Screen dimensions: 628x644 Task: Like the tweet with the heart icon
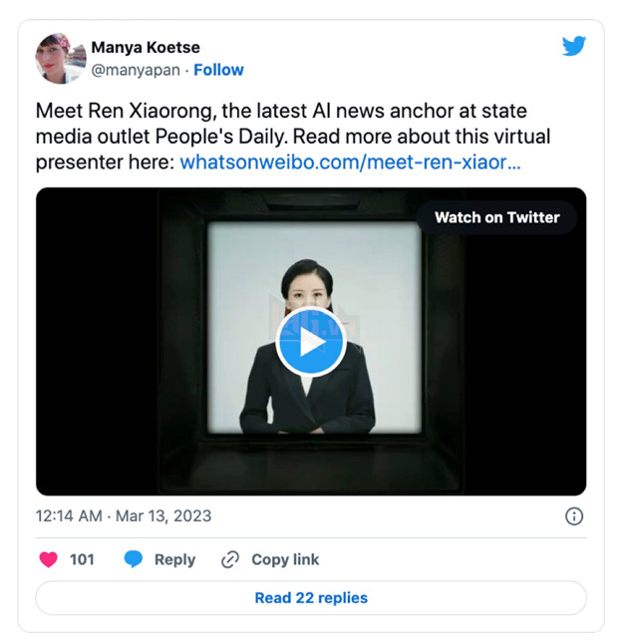(48, 559)
